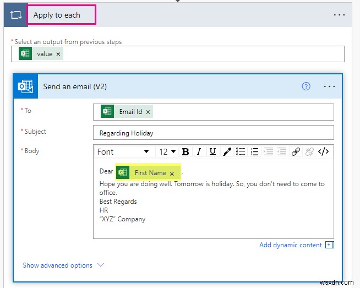Click the increase indent icon

[x=268, y=152]
